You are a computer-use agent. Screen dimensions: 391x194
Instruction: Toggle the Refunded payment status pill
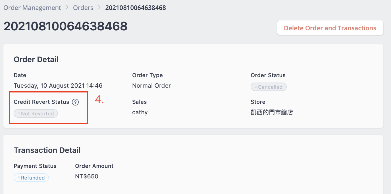[31, 178]
